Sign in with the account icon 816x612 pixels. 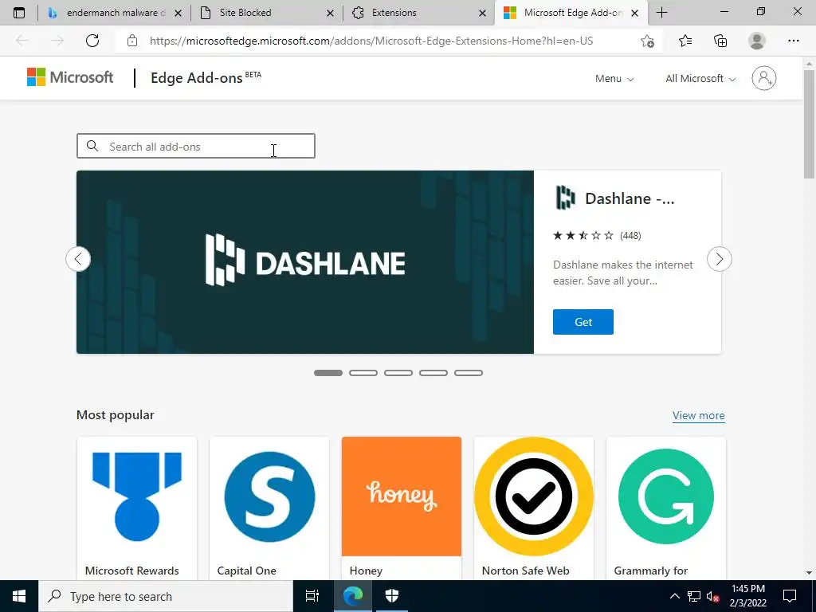[764, 78]
